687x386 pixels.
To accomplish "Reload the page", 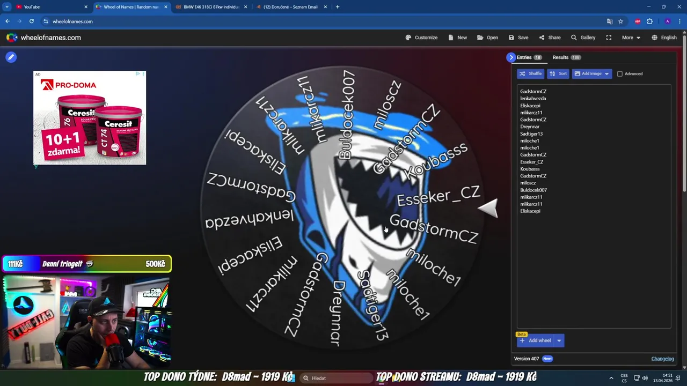I will click(x=32, y=21).
